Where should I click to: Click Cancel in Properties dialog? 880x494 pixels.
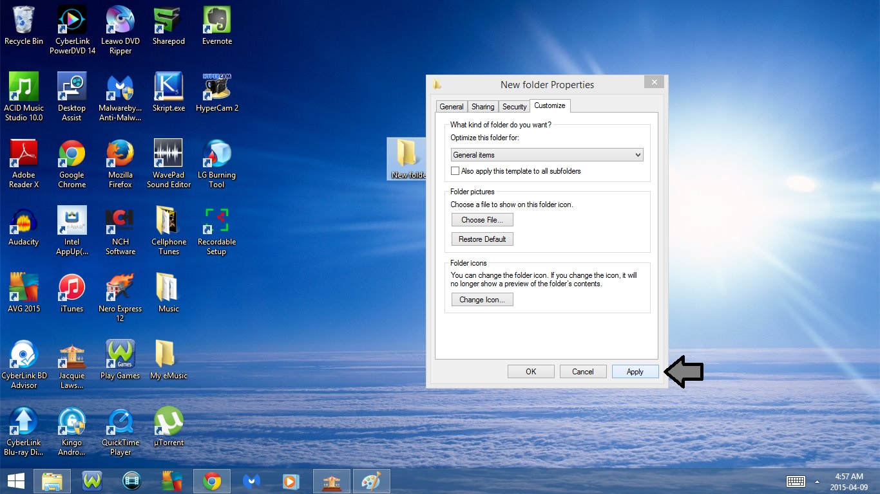click(583, 372)
